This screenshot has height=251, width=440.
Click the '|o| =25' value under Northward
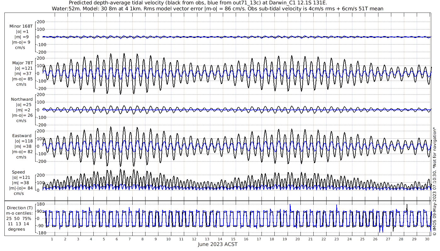pyautogui.click(x=23, y=104)
